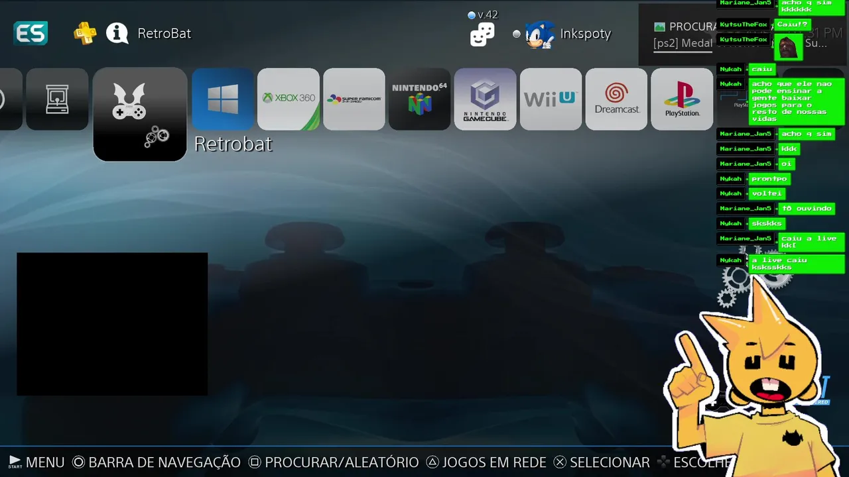849x477 pixels.
Task: Click chat message 'prontpo'
Action: (769, 179)
